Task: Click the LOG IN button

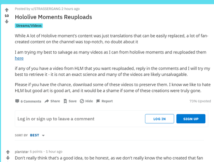Action: [159, 119]
